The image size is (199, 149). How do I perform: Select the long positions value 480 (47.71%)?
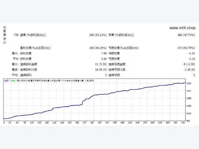click(x=186, y=35)
